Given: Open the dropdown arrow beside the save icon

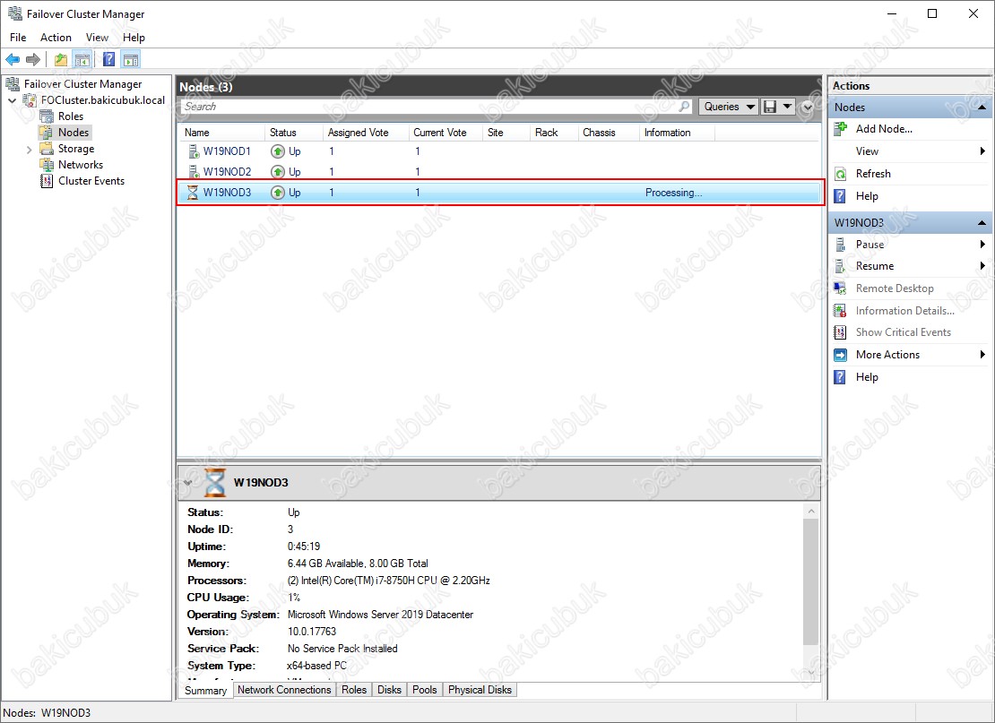Looking at the screenshot, I should 787,107.
